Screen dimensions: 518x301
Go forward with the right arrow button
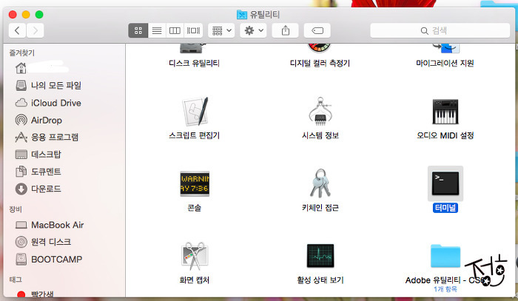[x=35, y=31]
